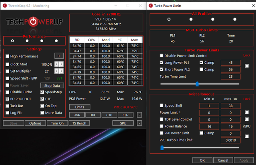
Task: Click CLR to reset max values
Action: (126, 115)
